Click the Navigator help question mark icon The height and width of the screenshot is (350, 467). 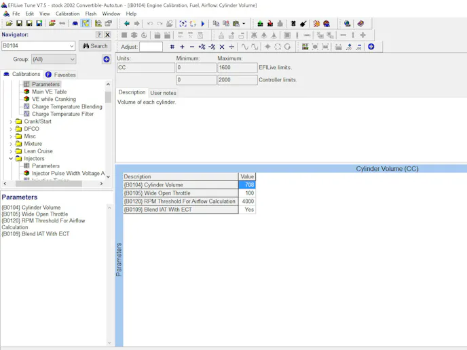click(x=99, y=35)
